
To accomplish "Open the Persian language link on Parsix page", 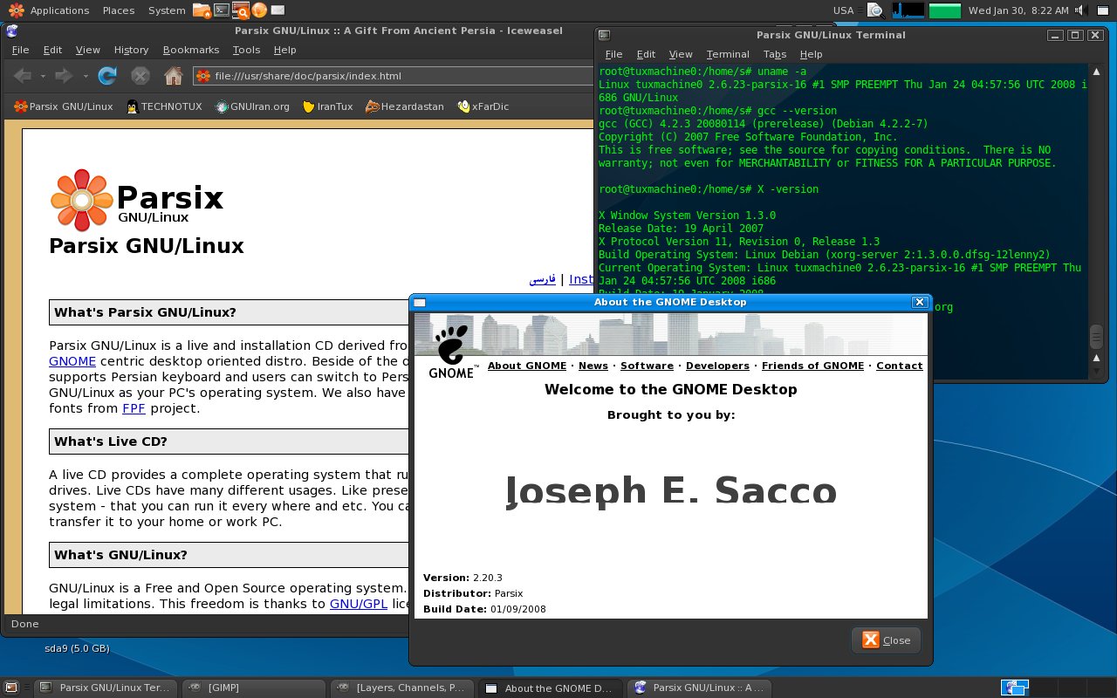I will (542, 280).
